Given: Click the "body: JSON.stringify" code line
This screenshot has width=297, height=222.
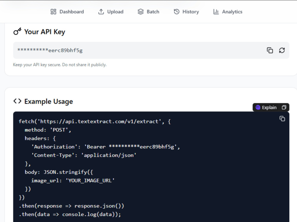Looking at the screenshot, I should coord(59,172).
